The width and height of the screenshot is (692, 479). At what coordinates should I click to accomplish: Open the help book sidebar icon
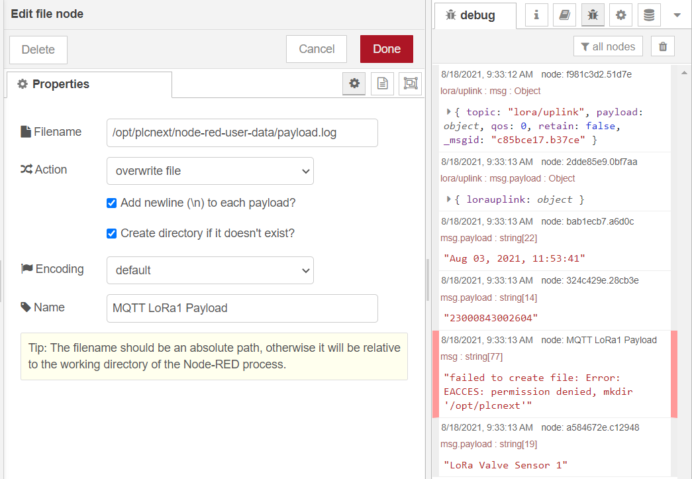pyautogui.click(x=564, y=15)
